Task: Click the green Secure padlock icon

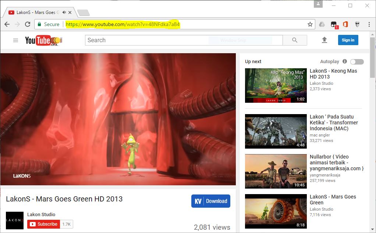Action: 39,24
